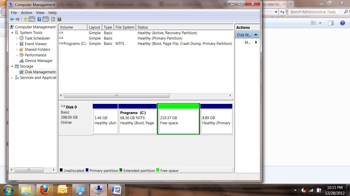Image resolution: width=350 pixels, height=196 pixels.
Task: Click the volume list scroll left arrow
Action: pos(61,96)
